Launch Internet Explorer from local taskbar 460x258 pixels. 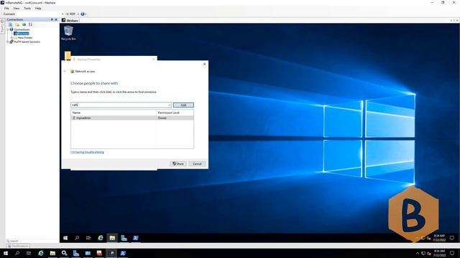point(41,253)
